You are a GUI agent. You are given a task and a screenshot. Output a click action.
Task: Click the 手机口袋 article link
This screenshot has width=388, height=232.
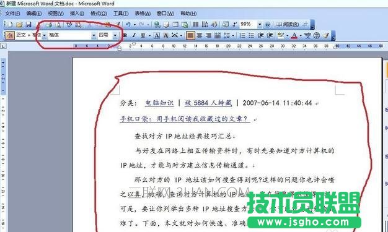185,119
